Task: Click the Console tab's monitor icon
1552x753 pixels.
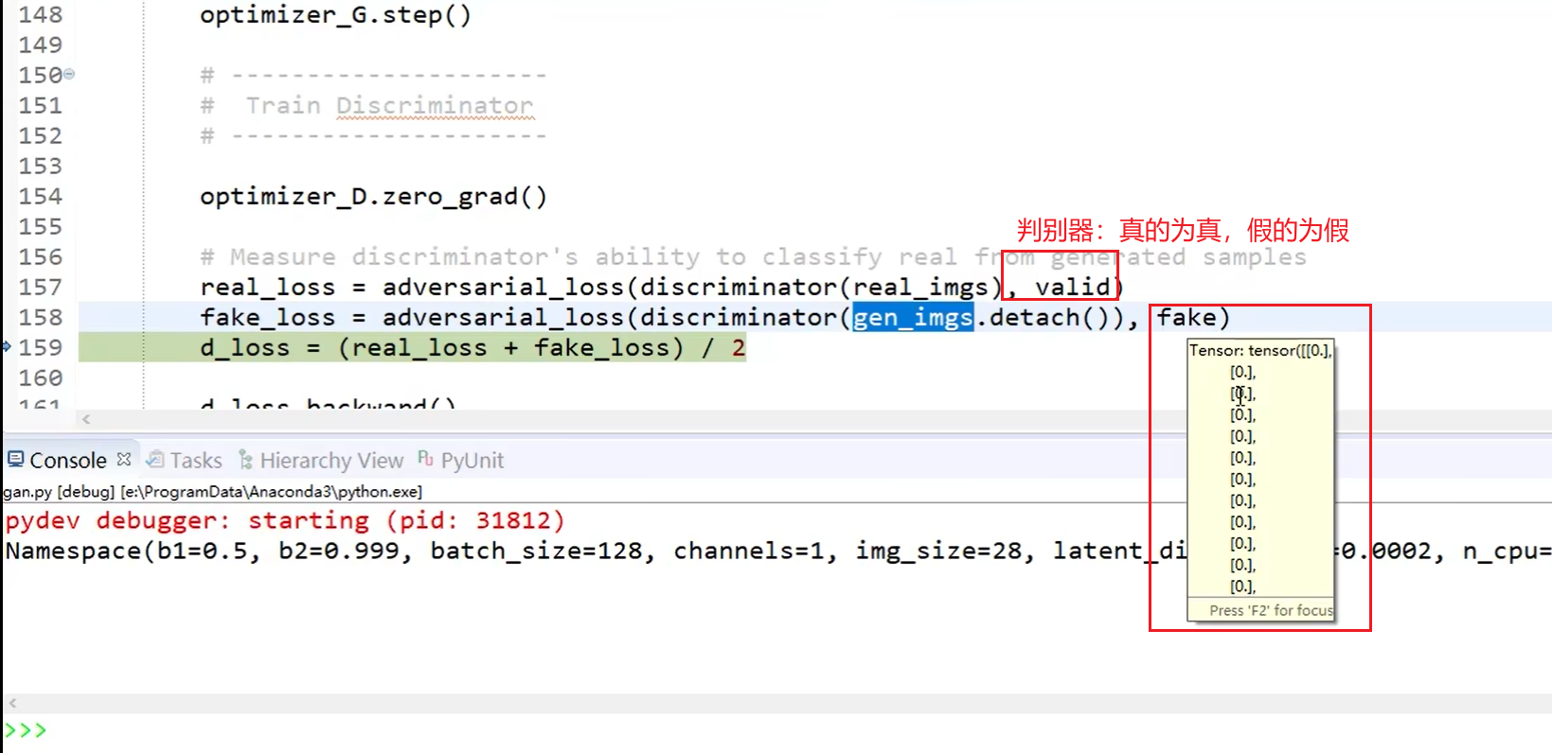Action: (15, 460)
